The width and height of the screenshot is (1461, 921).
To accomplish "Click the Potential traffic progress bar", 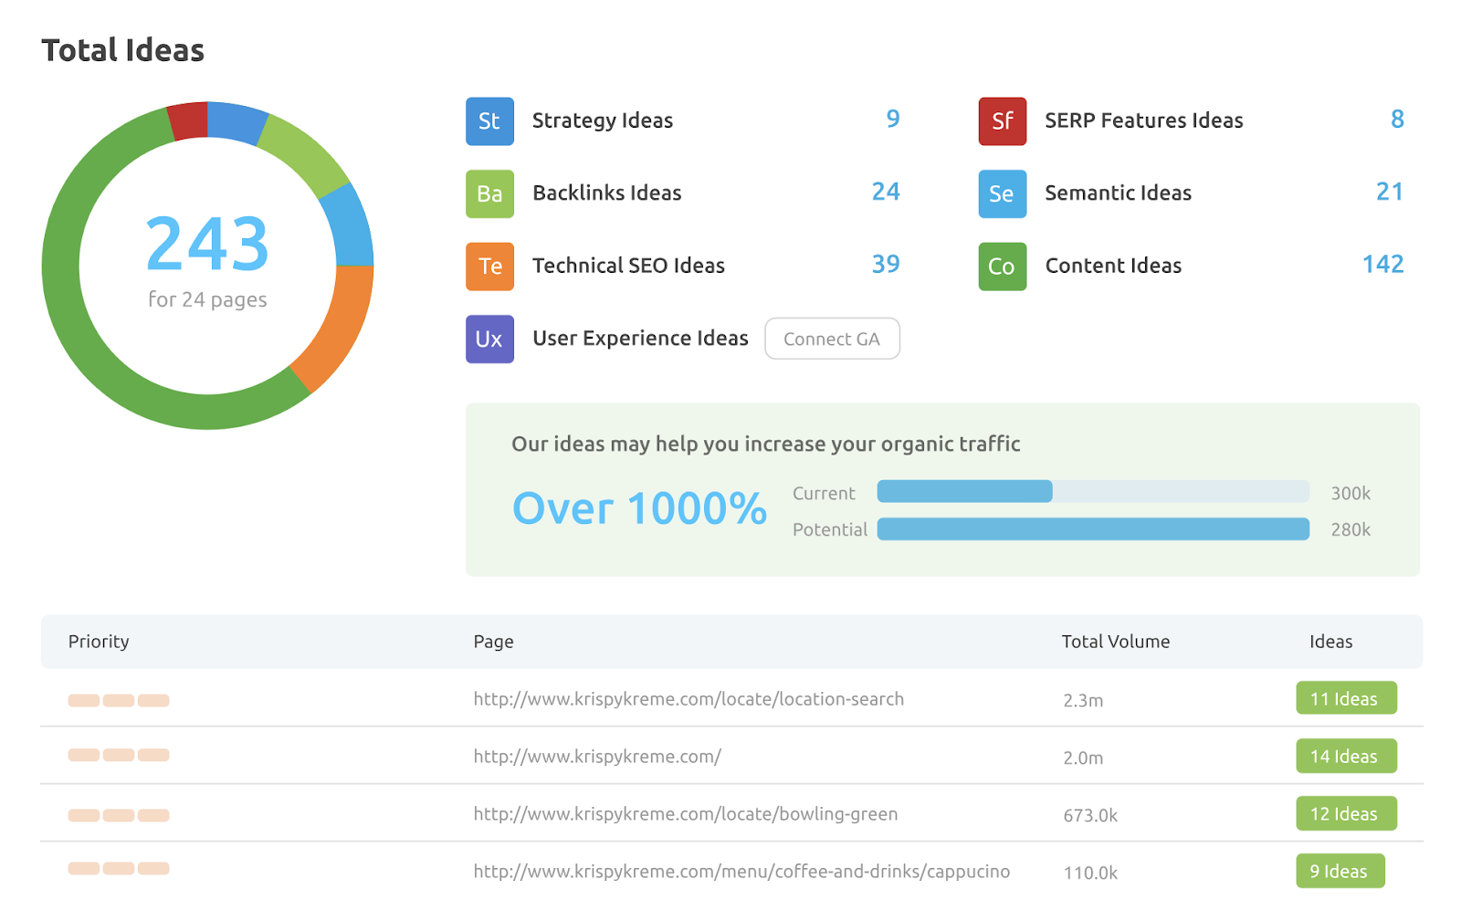I will click(x=1093, y=529).
